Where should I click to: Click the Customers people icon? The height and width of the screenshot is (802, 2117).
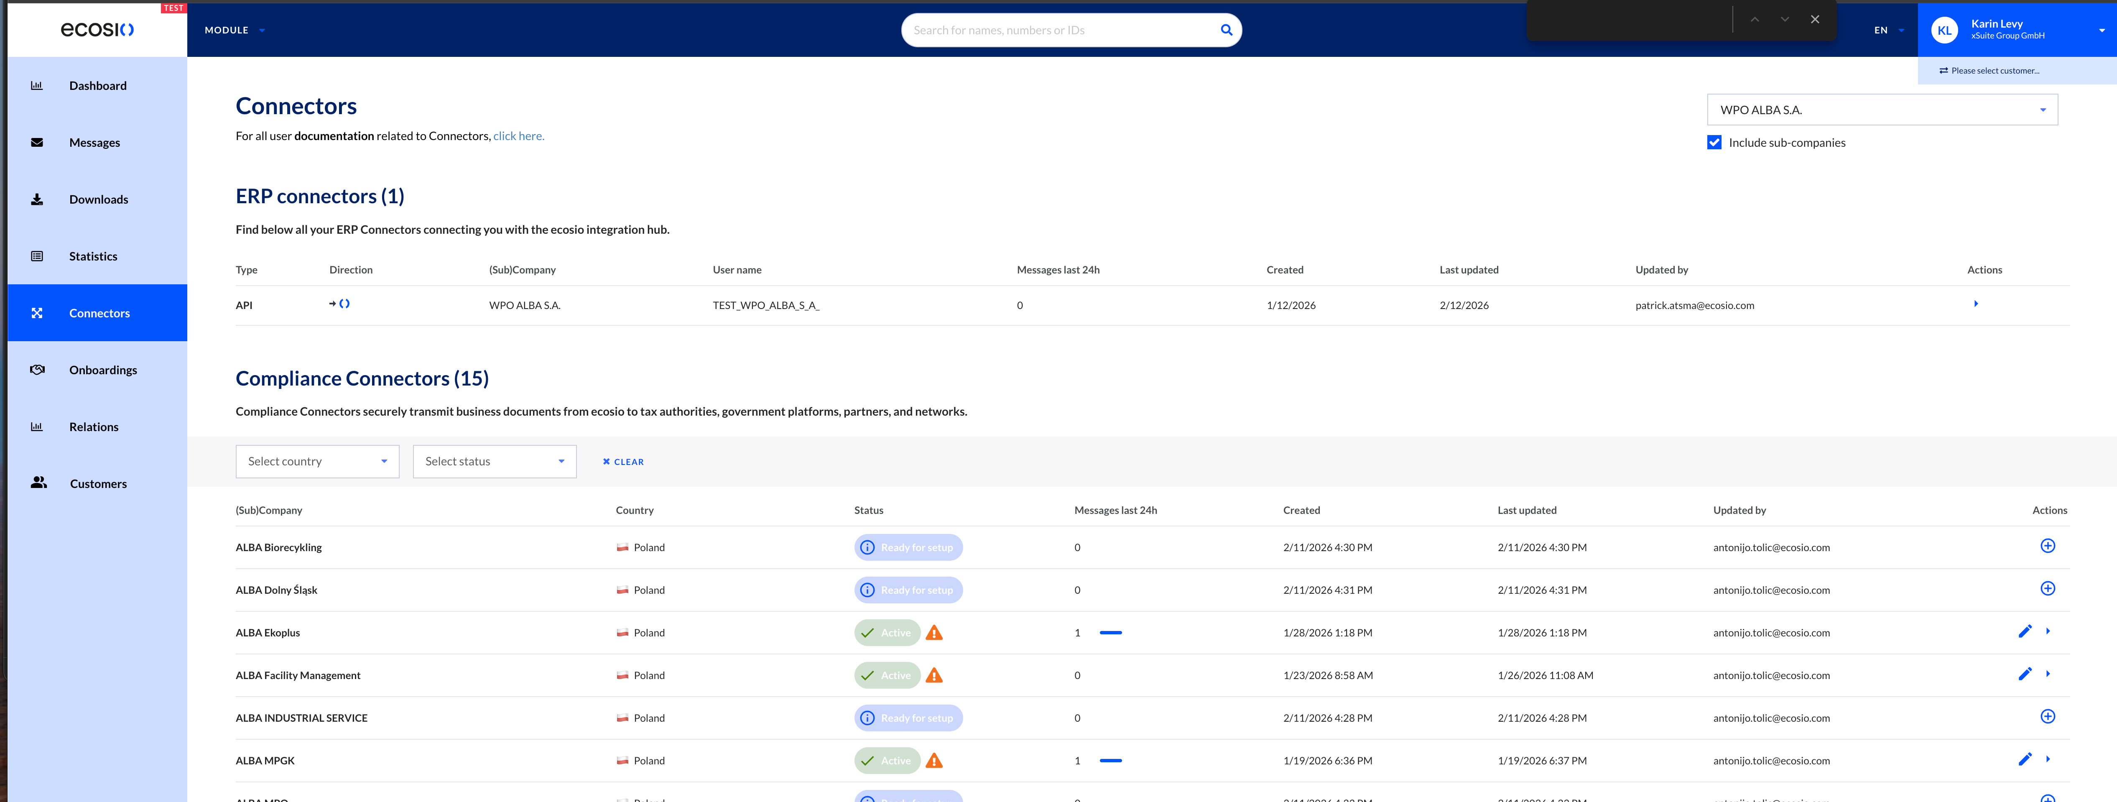(38, 483)
